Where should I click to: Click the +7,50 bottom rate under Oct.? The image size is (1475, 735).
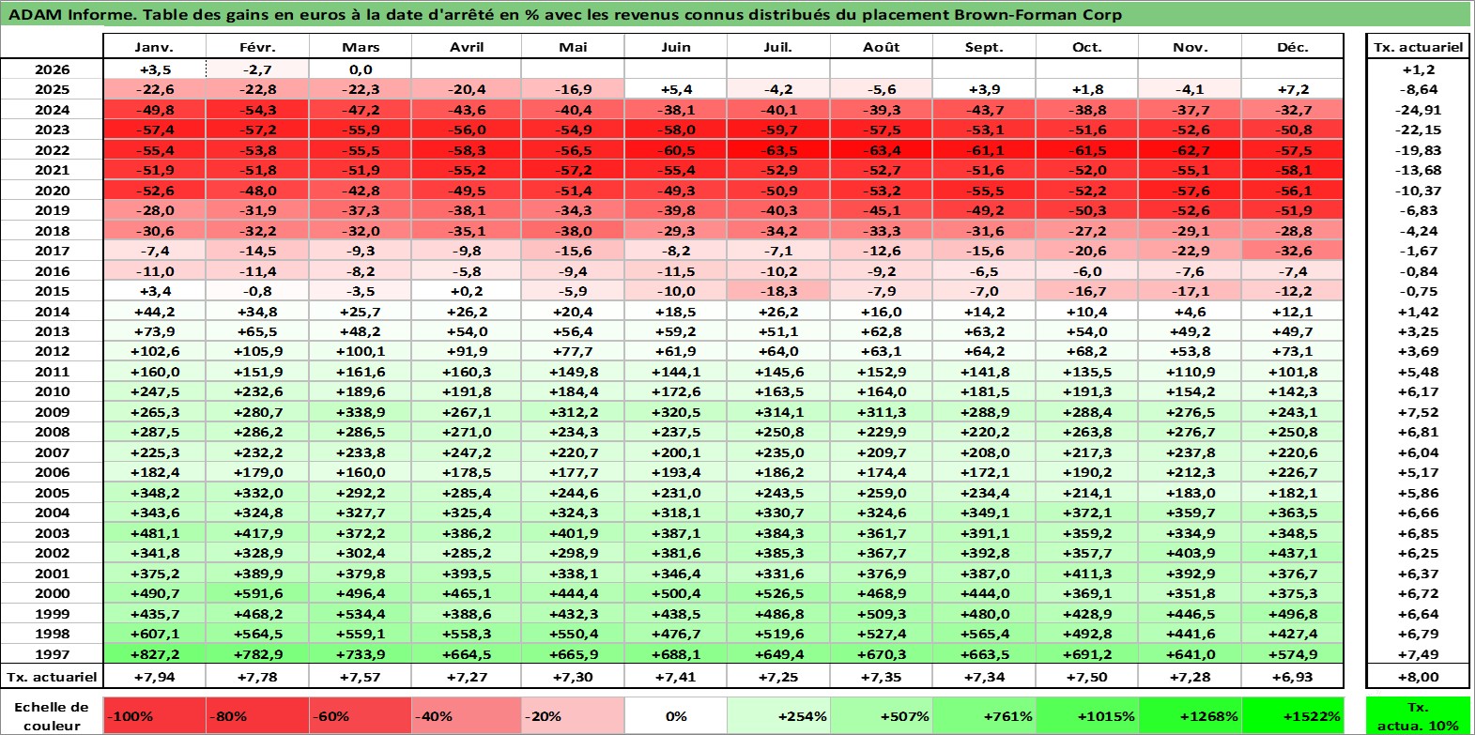1087,677
